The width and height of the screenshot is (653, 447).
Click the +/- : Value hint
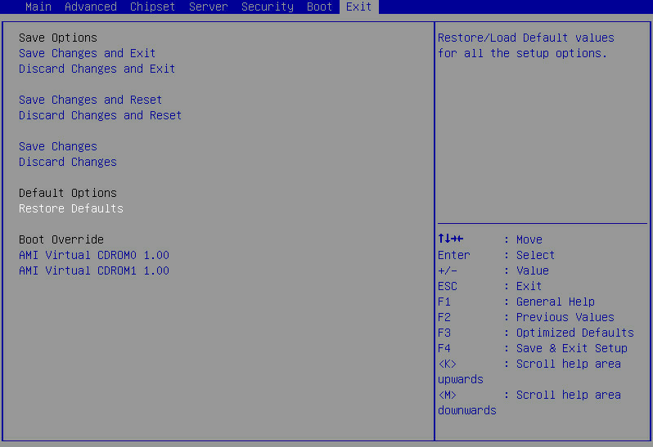coord(493,270)
